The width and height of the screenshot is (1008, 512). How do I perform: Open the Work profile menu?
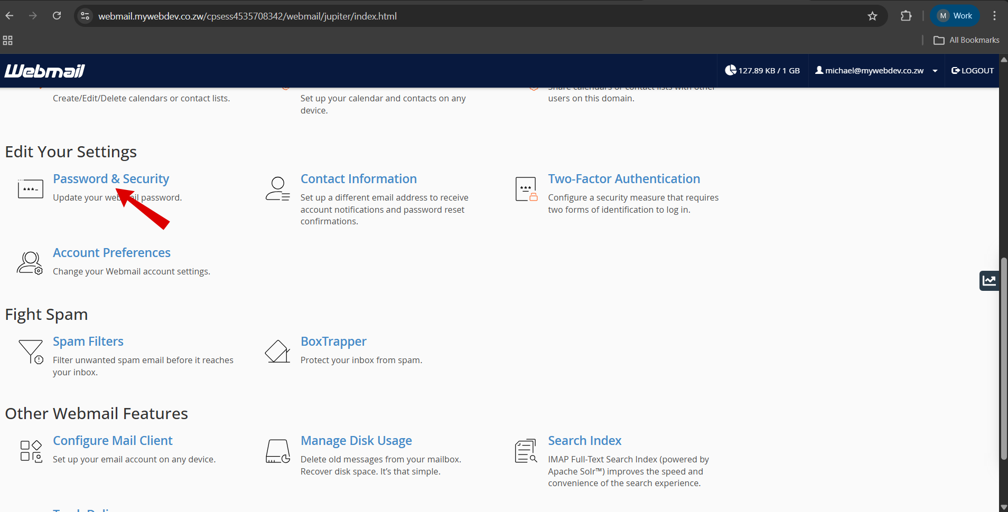click(x=955, y=16)
